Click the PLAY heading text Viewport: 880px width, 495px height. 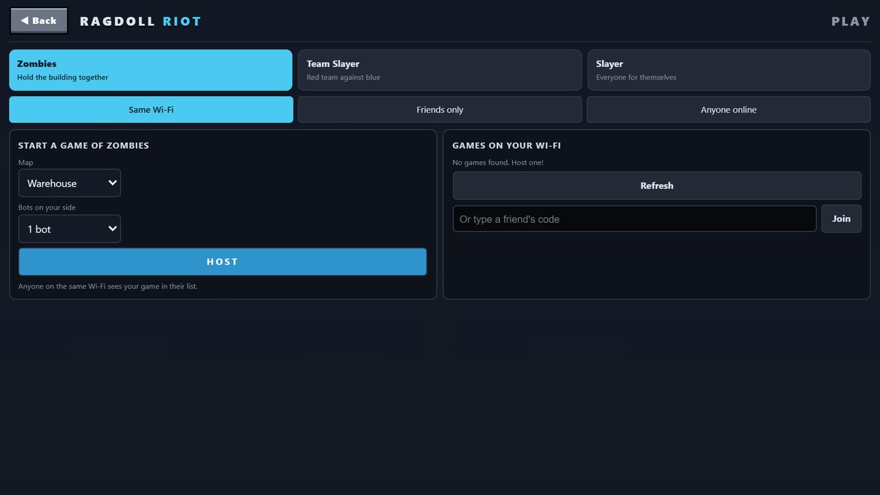[x=851, y=21]
